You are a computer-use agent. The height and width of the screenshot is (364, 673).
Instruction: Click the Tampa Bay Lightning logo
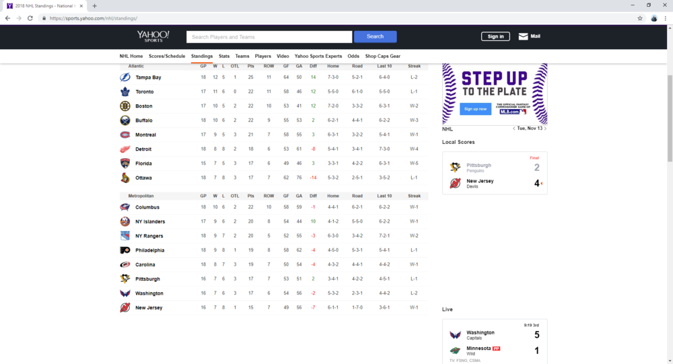pos(125,77)
